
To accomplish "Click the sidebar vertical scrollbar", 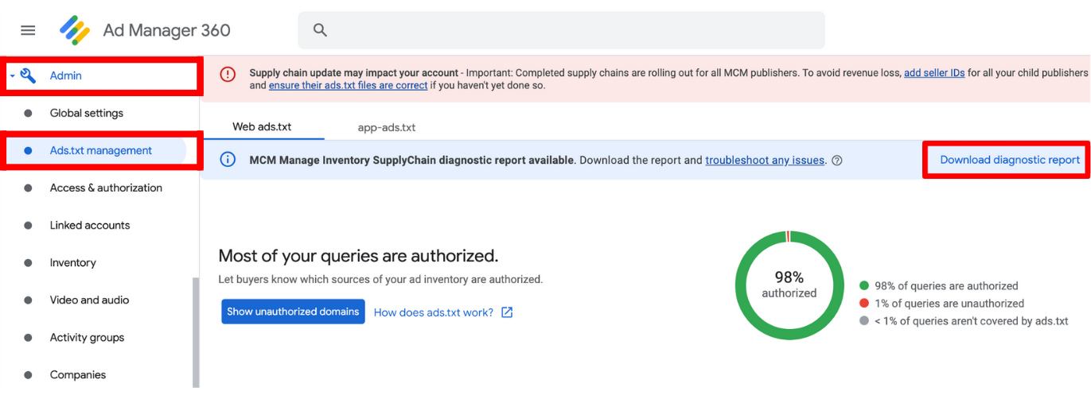I will [x=196, y=332].
